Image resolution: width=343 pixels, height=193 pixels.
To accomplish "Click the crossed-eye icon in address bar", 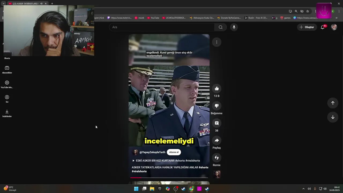I will tap(302, 11).
